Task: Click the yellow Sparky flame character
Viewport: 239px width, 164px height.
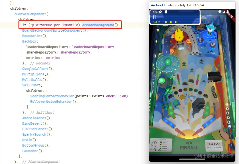Action: tap(179, 35)
